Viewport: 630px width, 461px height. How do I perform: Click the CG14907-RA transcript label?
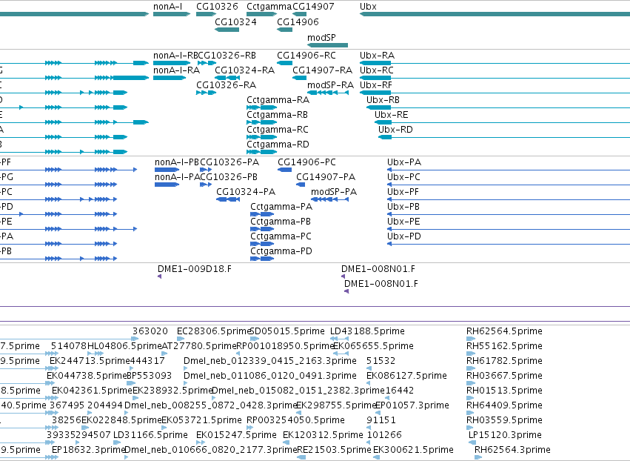tap(322, 70)
